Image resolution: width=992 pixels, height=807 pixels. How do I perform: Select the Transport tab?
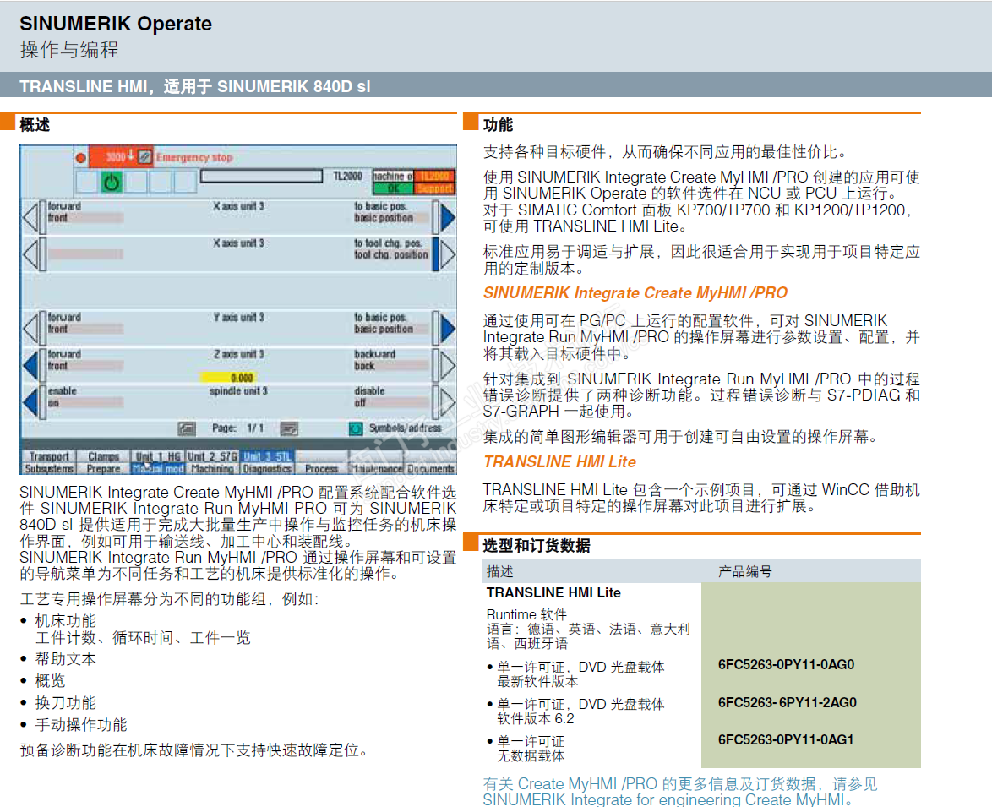tap(49, 456)
